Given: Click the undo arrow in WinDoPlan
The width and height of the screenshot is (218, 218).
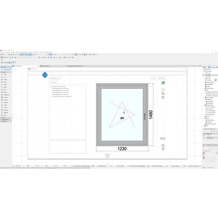Looking at the screenshot, I should coord(161,139).
